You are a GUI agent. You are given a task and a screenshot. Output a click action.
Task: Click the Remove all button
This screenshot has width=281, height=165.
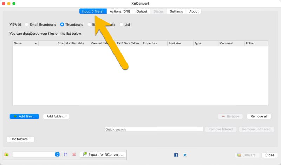coord(259,116)
